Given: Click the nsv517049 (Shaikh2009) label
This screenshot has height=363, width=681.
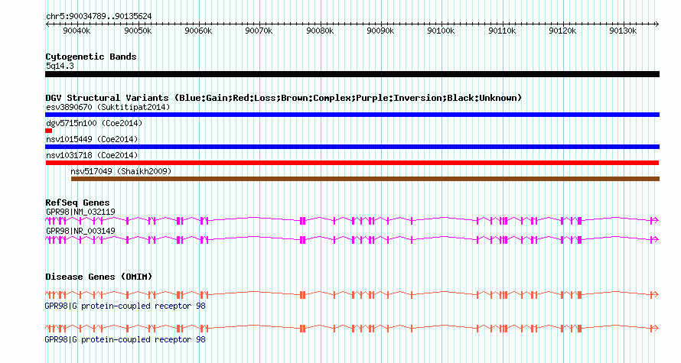Looking at the screenshot, I should click(x=121, y=172).
